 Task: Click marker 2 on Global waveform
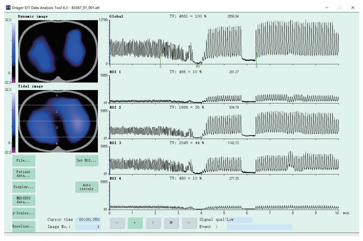161,66
